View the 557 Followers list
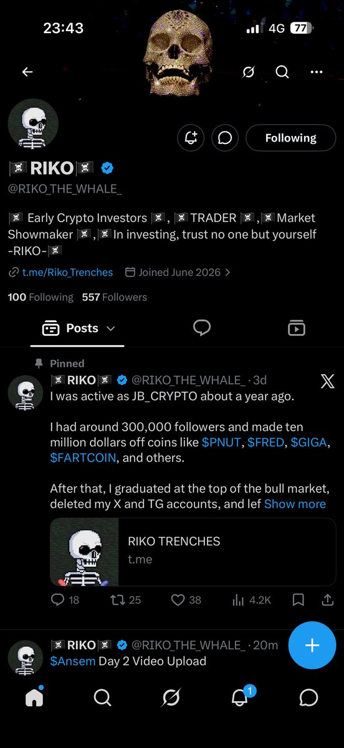The width and height of the screenshot is (344, 748). [115, 297]
